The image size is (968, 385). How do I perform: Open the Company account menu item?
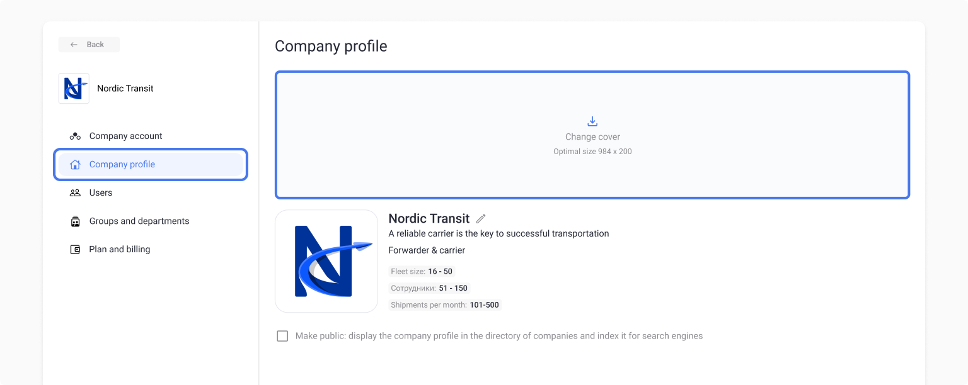coord(125,136)
